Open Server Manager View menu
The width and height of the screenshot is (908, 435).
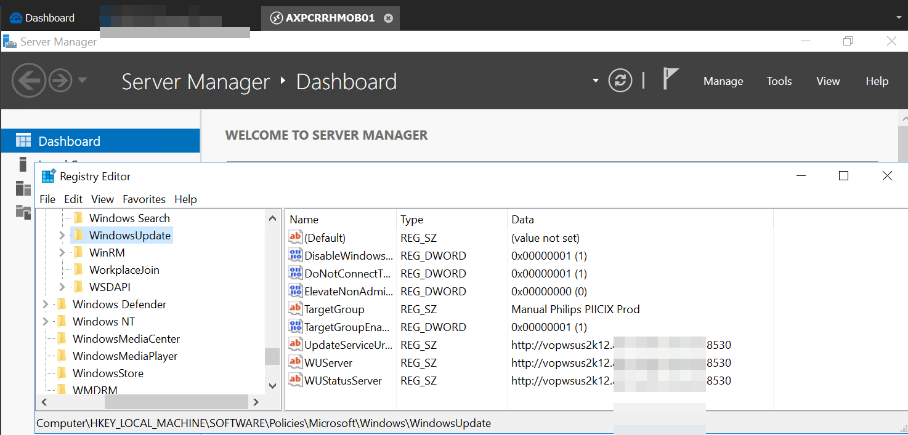pyautogui.click(x=828, y=81)
